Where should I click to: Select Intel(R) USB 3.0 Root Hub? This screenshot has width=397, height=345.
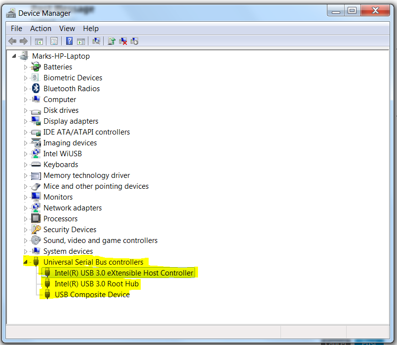tap(96, 283)
